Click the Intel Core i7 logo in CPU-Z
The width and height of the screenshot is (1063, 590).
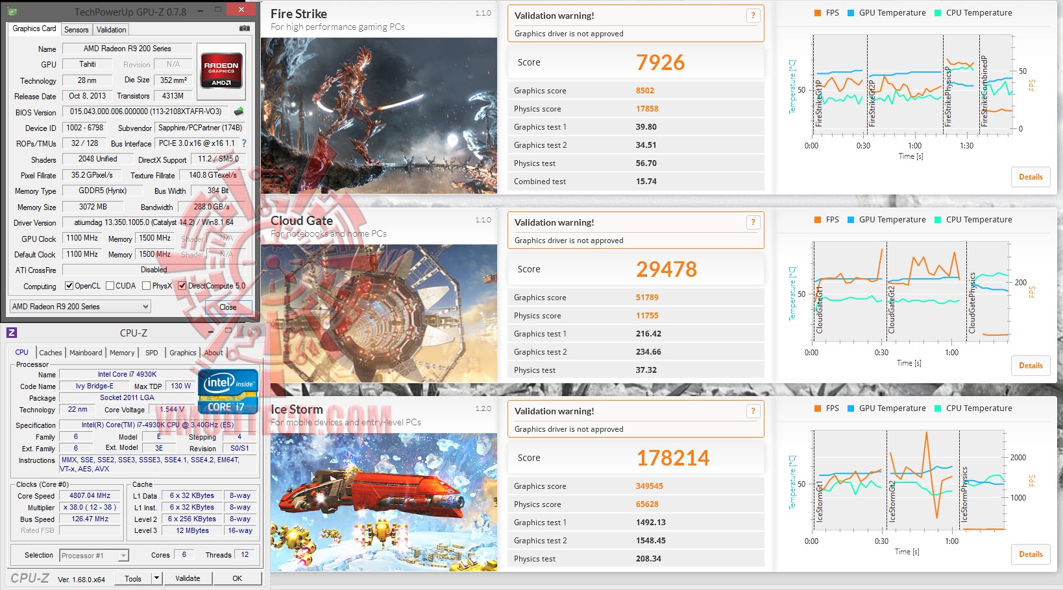tap(228, 391)
